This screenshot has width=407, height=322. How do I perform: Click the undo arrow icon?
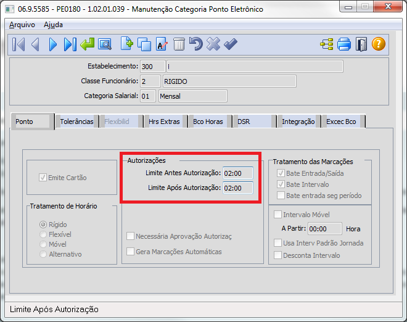coord(196,44)
